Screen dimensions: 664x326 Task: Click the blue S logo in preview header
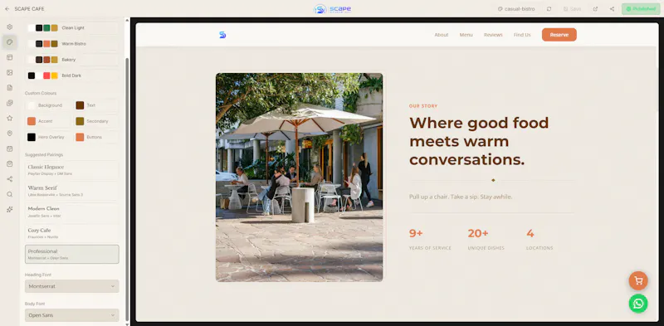(222, 35)
